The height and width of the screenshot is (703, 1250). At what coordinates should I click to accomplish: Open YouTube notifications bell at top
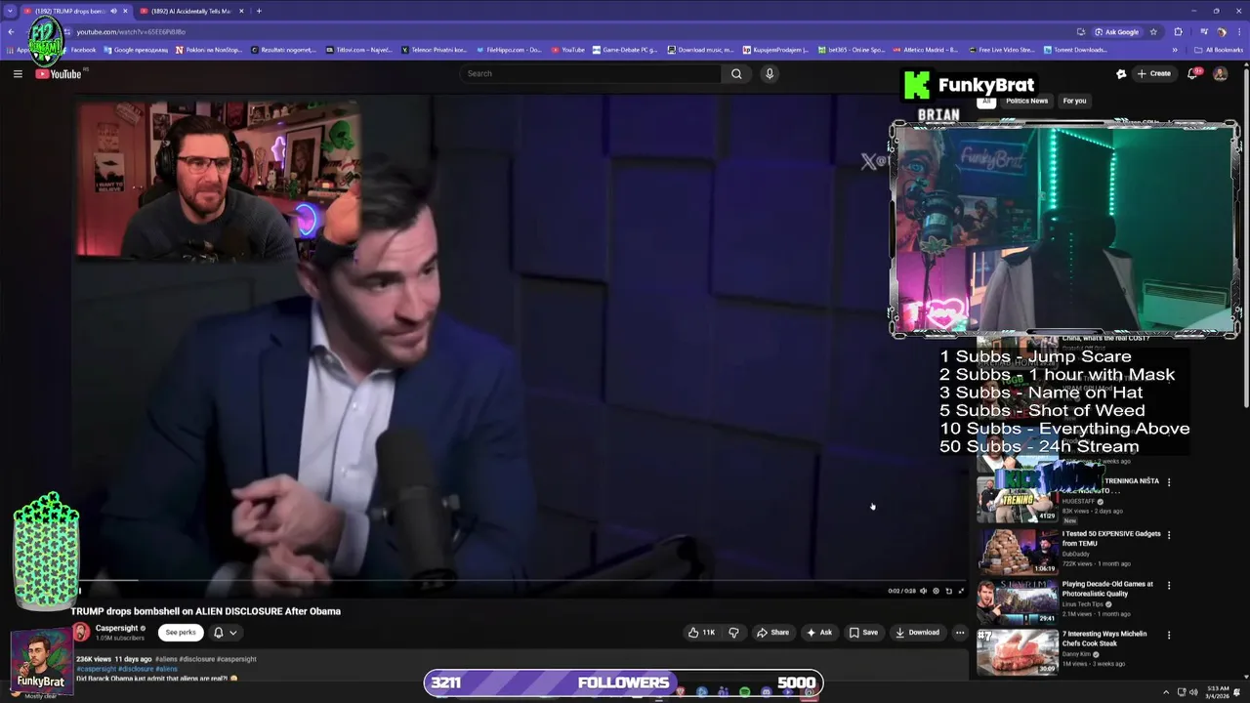[x=1192, y=73]
